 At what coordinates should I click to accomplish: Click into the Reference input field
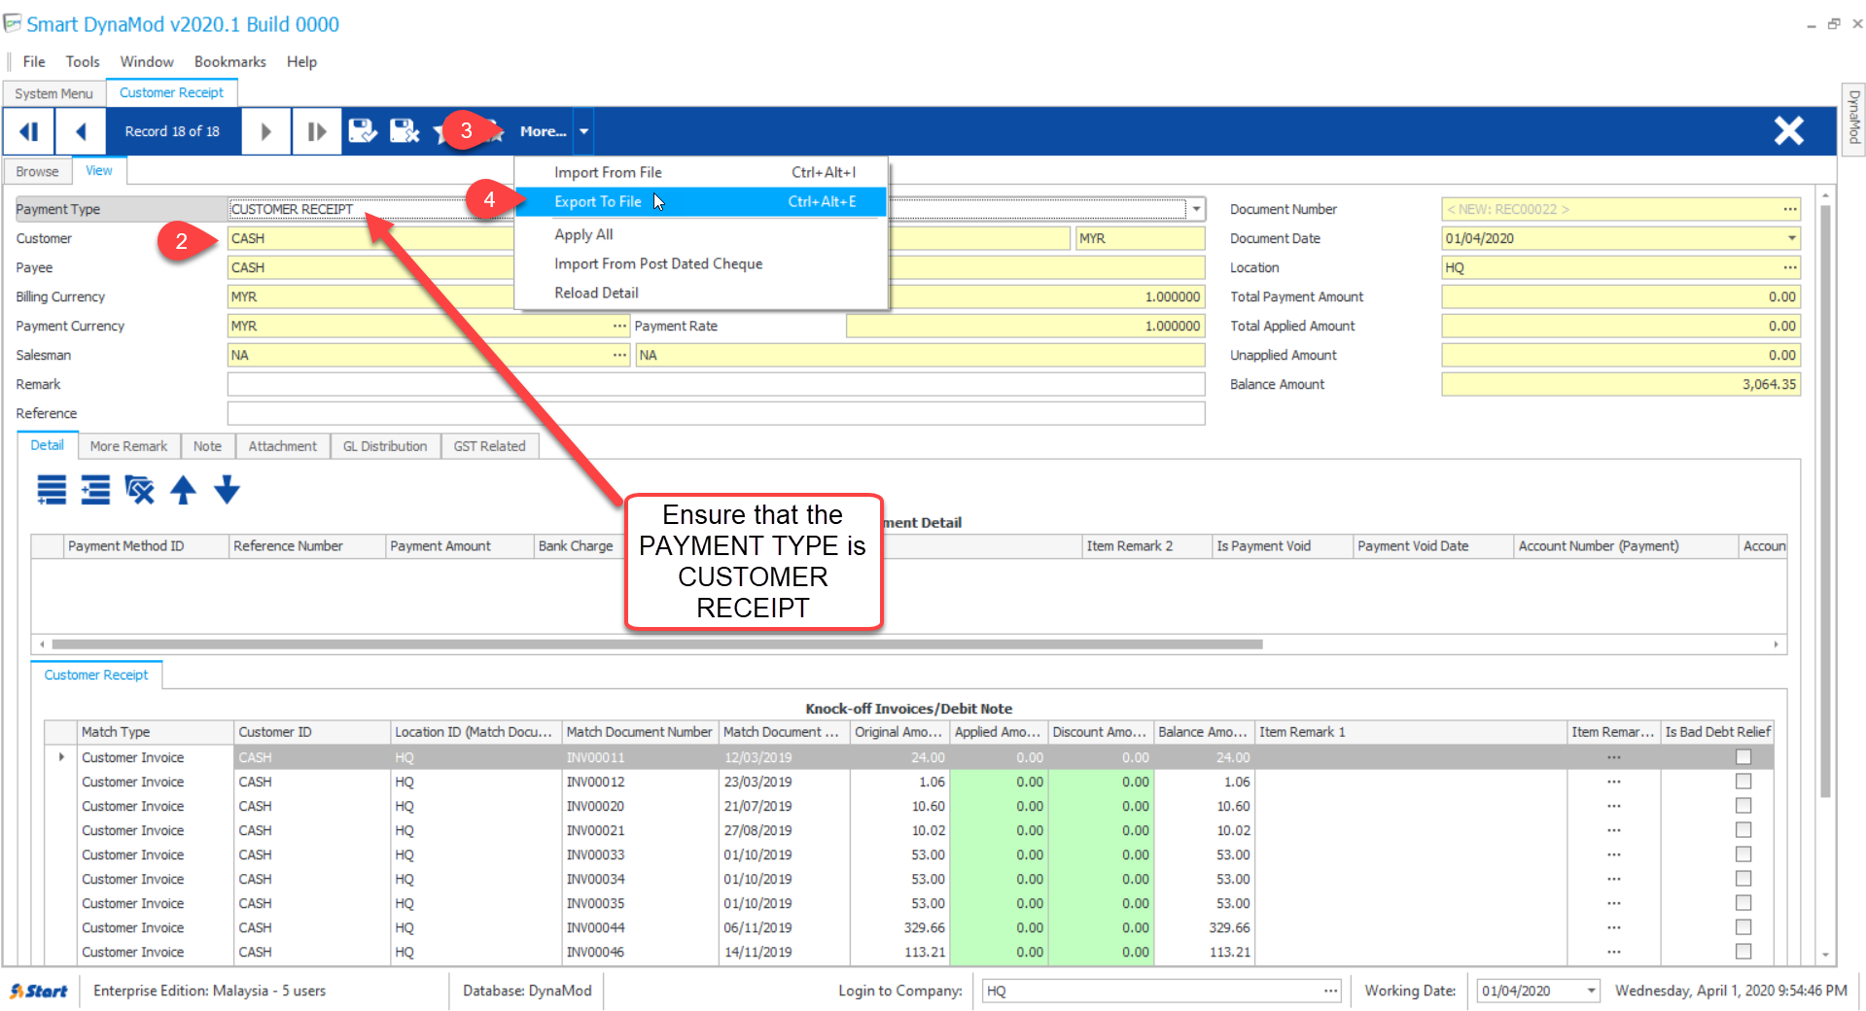[716, 413]
